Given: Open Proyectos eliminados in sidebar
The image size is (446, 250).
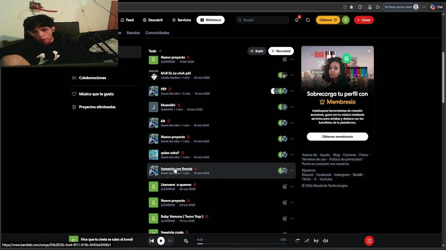Looking at the screenshot, I should pos(94,107).
